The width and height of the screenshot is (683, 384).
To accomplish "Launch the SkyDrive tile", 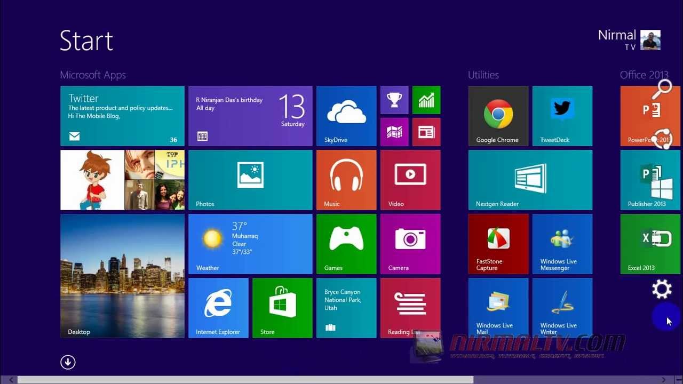I will click(x=346, y=116).
